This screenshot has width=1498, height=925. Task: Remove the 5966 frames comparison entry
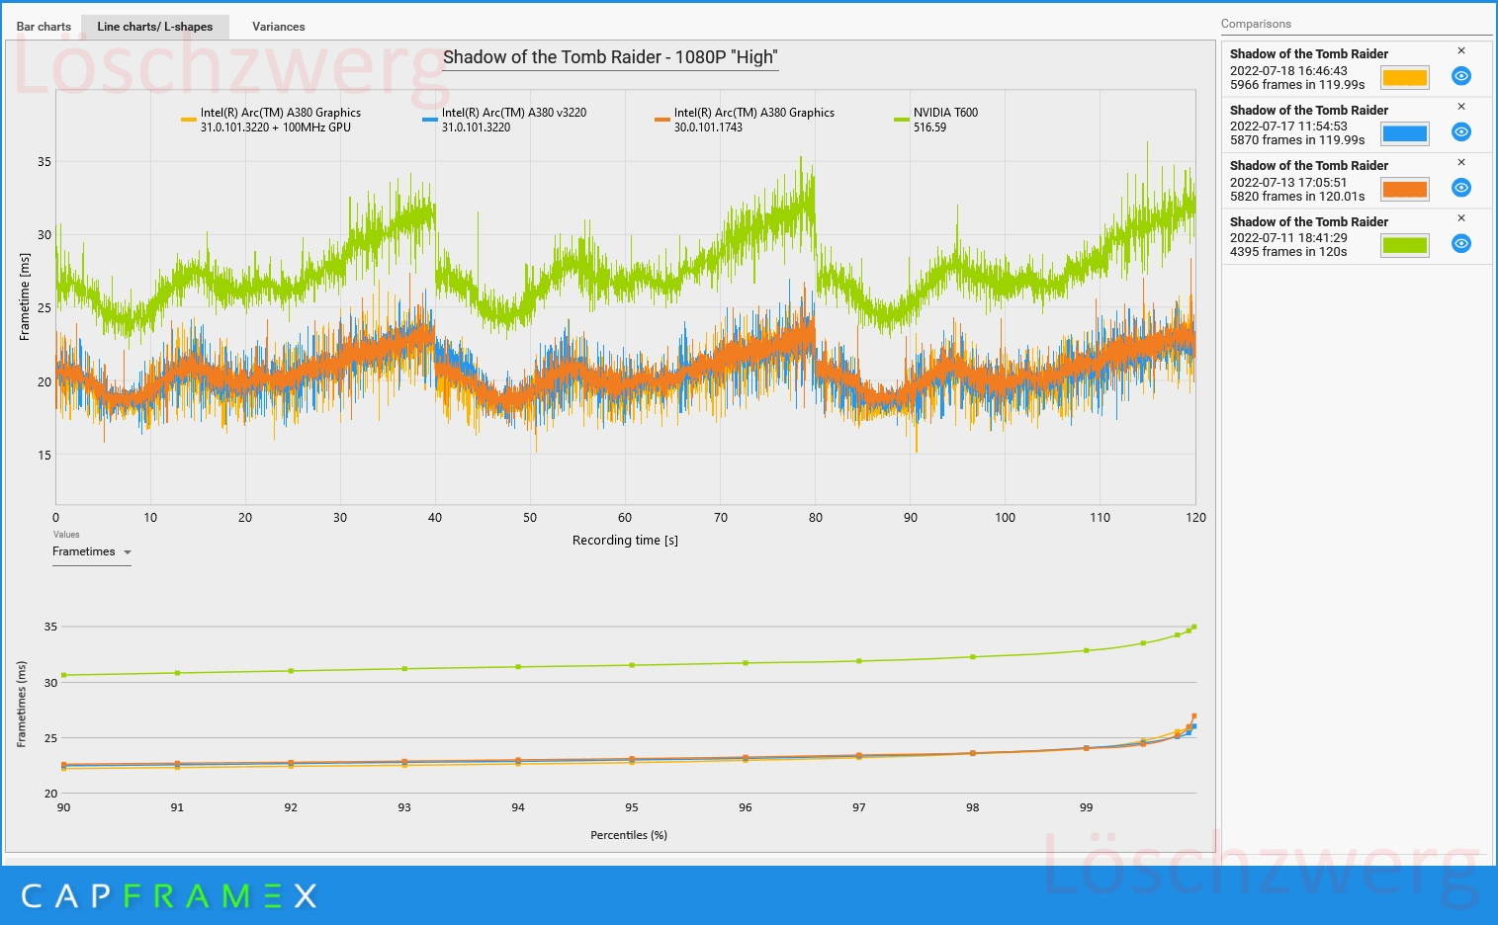click(1461, 50)
